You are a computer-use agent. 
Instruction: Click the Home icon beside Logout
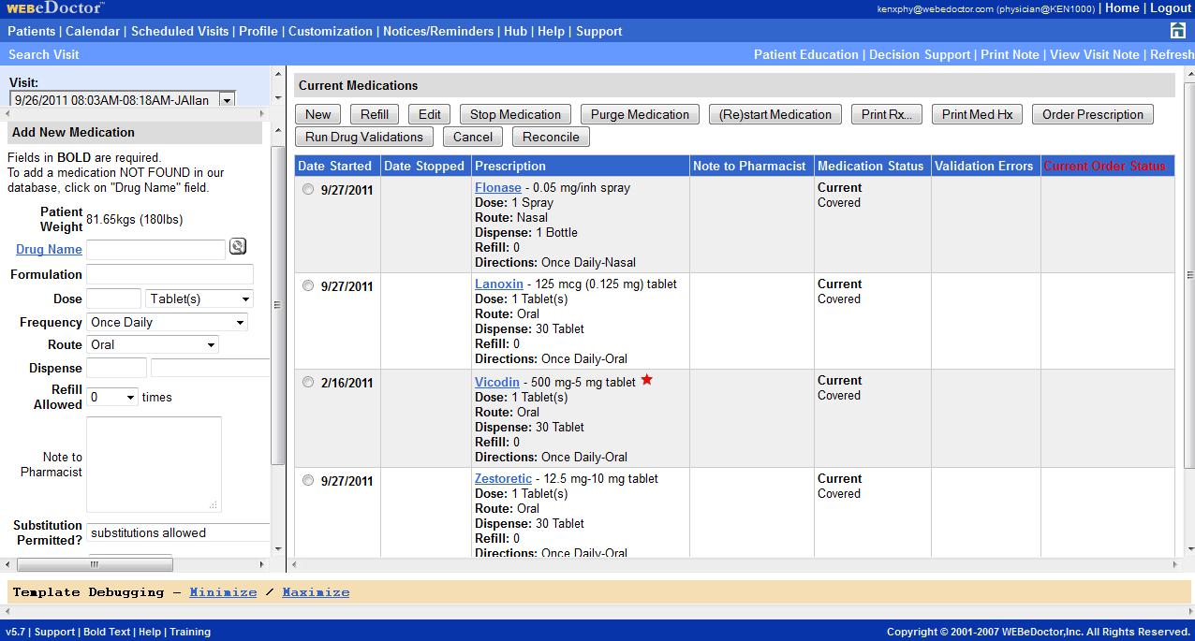[1123, 7]
